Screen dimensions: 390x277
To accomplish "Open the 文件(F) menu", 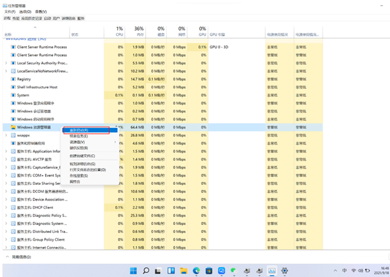I will click(8, 12).
